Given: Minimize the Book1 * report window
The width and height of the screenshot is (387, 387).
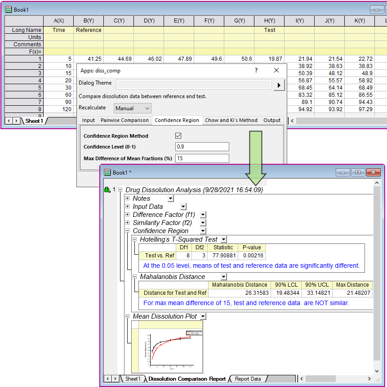Looking at the screenshot, I should (343, 172).
